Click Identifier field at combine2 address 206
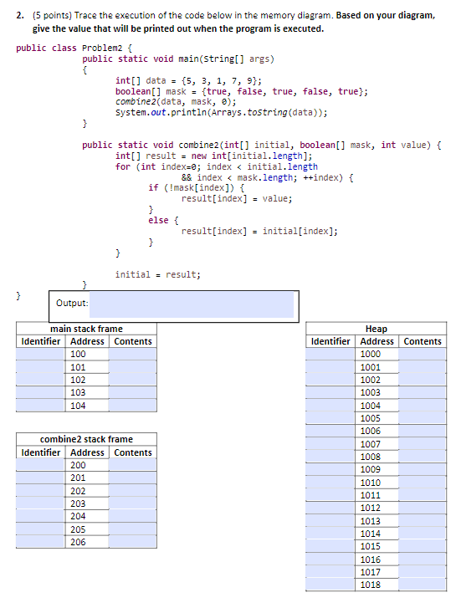This screenshot has width=456, height=608. click(40, 542)
